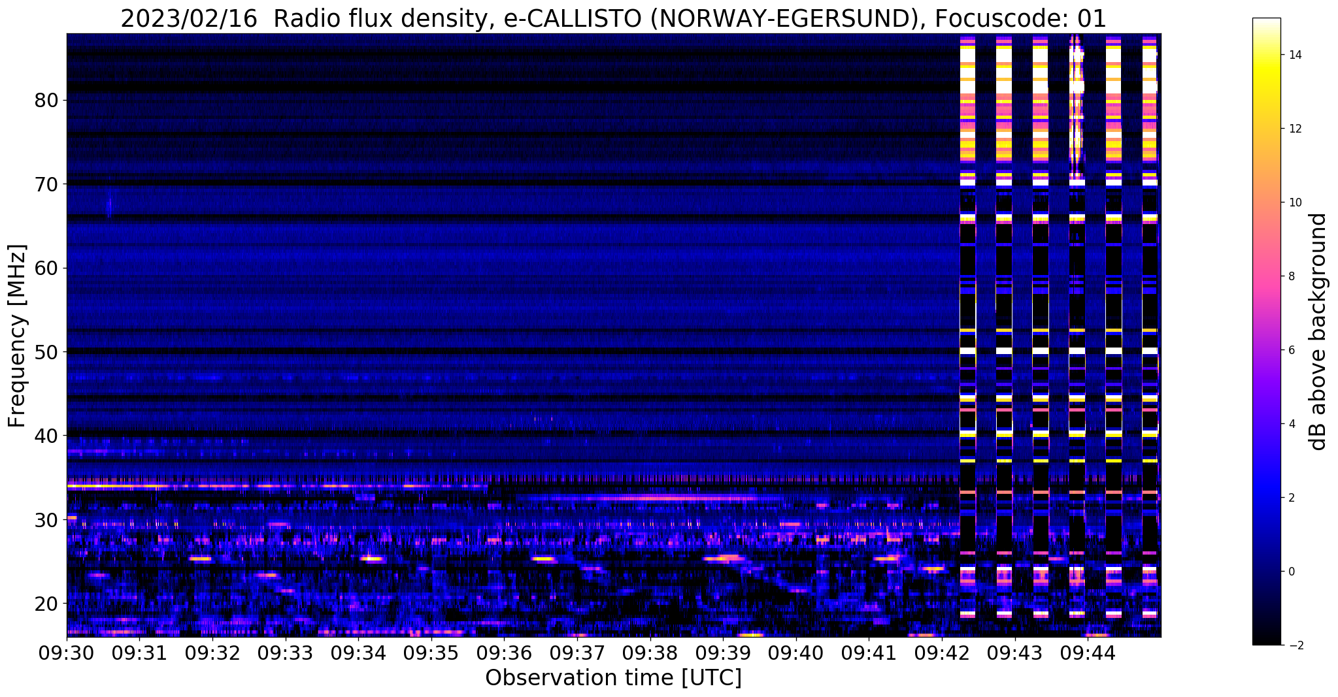
Task: Click the 09:41 time tick label
Action: 869,653
